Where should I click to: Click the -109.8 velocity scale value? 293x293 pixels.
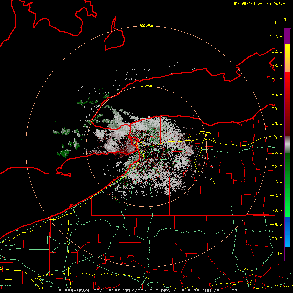[x=274, y=239]
